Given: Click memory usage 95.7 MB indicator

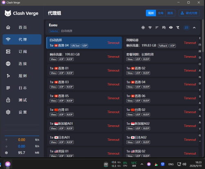Looking at the screenshot, I should [22, 153].
